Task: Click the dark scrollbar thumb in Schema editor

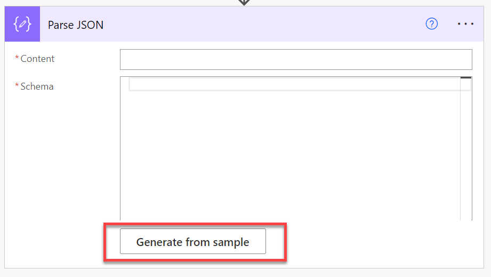Action: point(466,78)
